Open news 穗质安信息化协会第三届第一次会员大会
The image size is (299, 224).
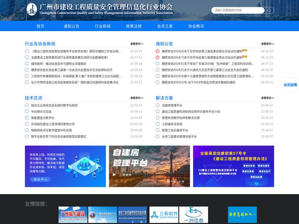click(72, 70)
